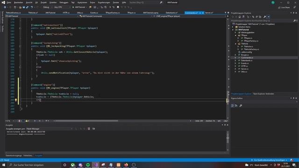Open the Debuggen menu
The width and height of the screenshot is (299, 168).
pyautogui.click(x=64, y=2)
